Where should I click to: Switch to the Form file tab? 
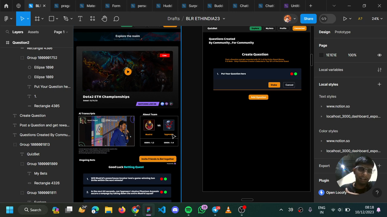113,6
